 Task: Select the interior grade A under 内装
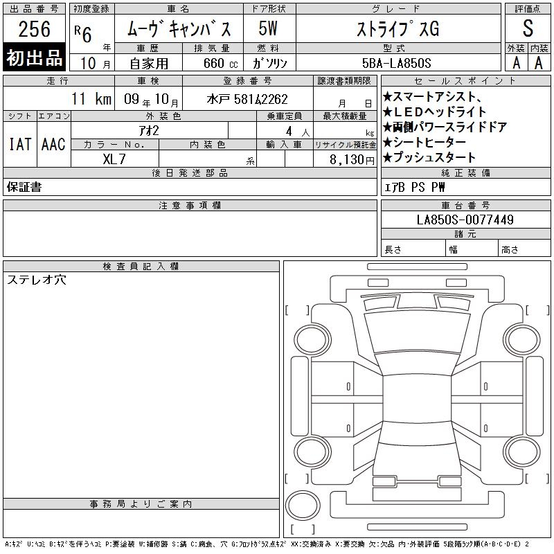tap(539, 63)
